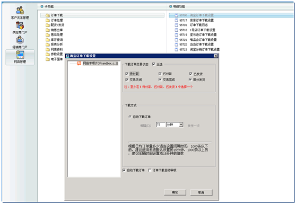
Task: Select 95700 淘宝订单下载设置 entry
Action: (231, 15)
